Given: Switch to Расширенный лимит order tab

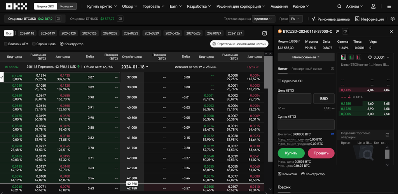Looking at the screenshot, I should (x=307, y=69).
